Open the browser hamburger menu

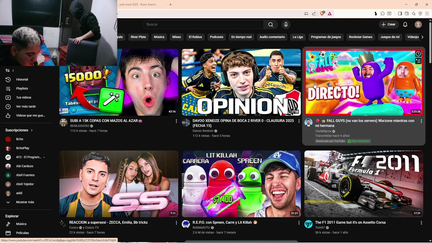[427, 13]
